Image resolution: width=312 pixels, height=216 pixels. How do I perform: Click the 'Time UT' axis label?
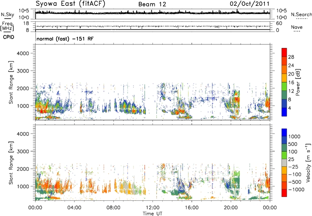[152, 214]
